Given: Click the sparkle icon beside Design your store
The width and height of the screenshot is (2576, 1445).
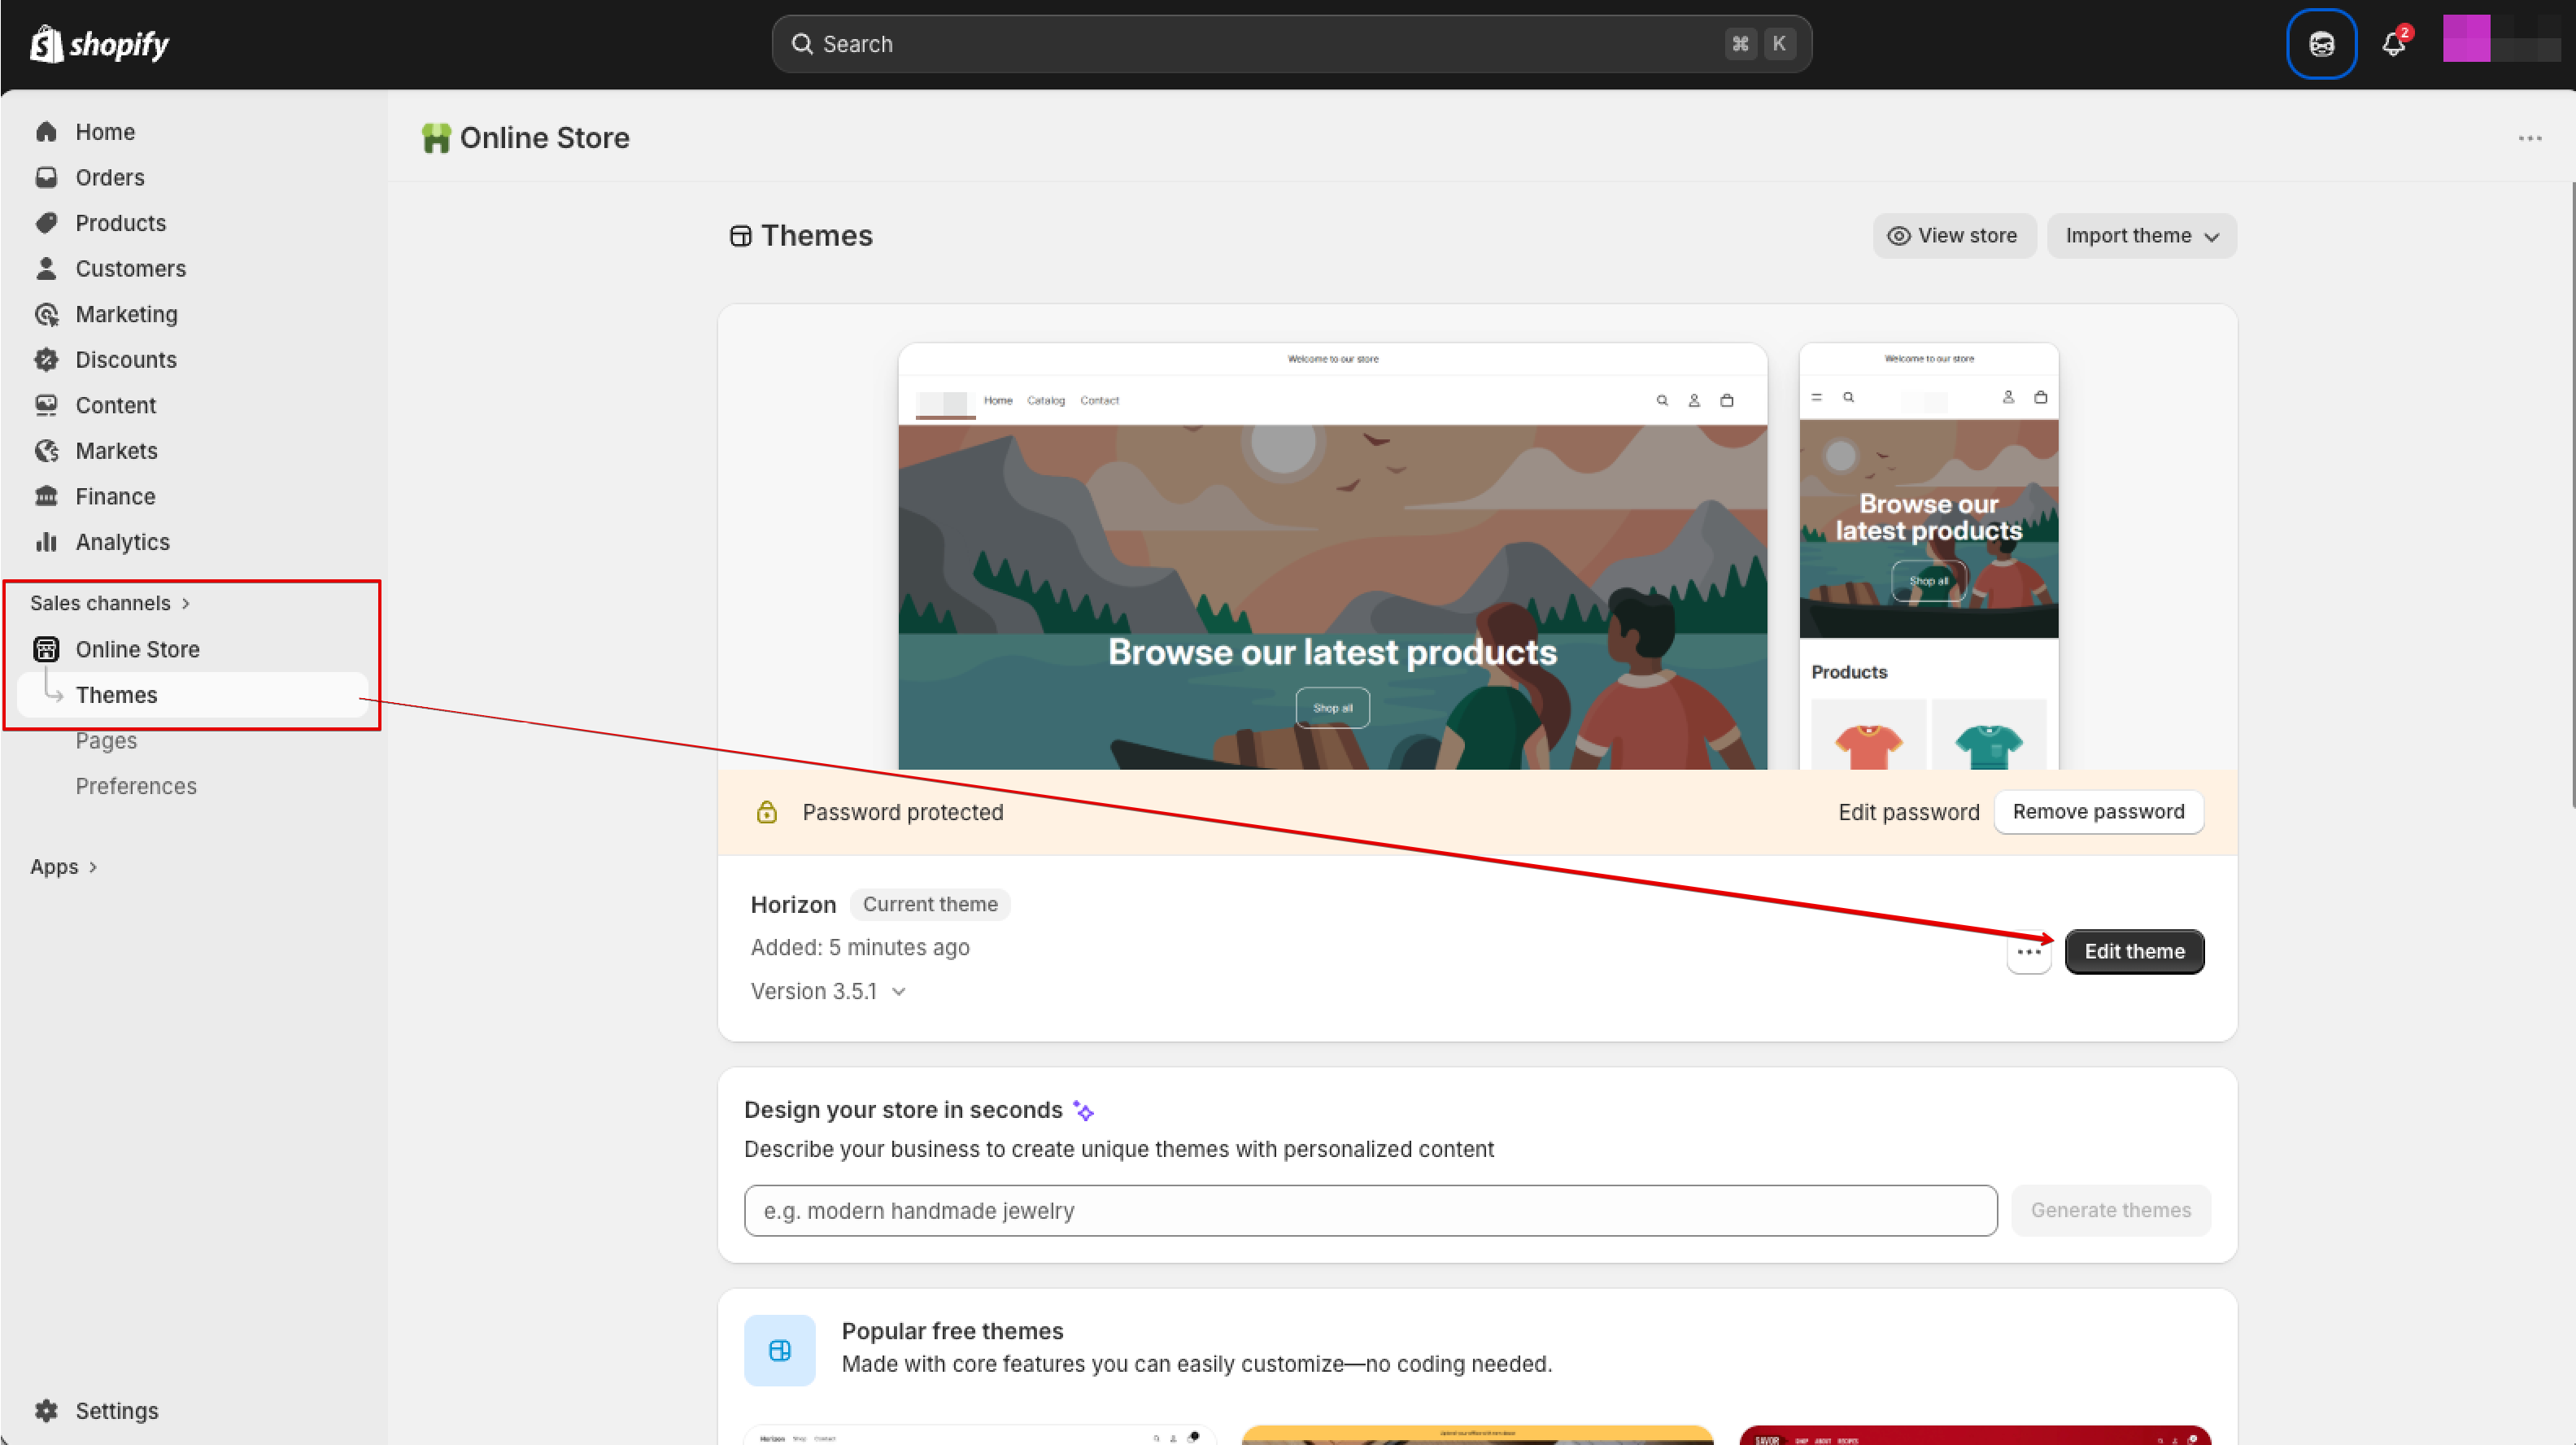Looking at the screenshot, I should pyautogui.click(x=1083, y=1111).
